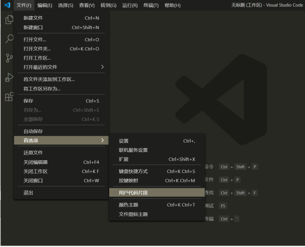
Task: Choose 退出 menu entry
Action: (x=61, y=193)
